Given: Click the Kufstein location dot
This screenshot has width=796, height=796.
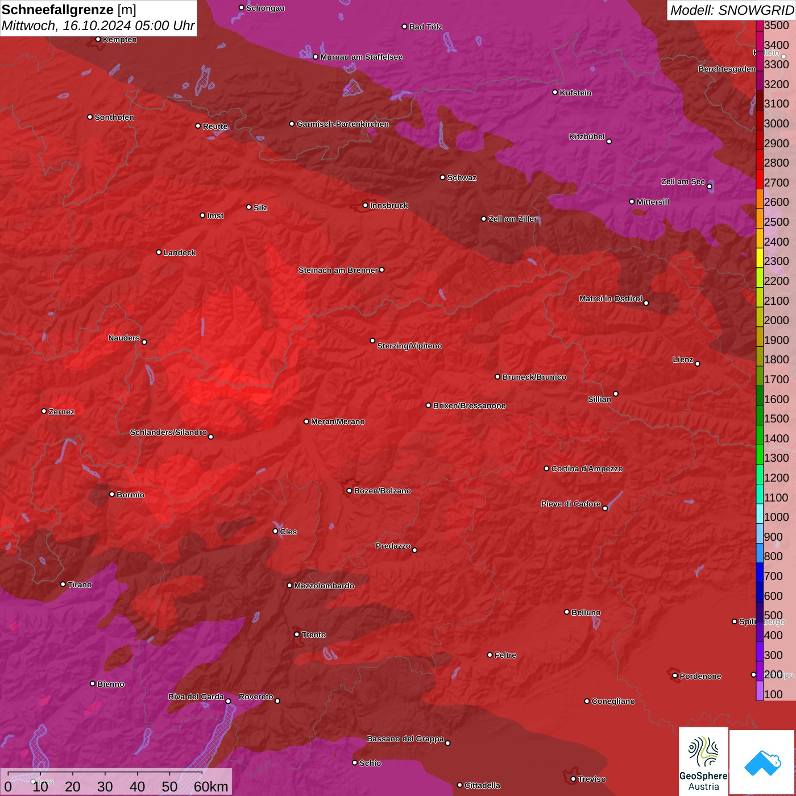Looking at the screenshot, I should (x=555, y=92).
